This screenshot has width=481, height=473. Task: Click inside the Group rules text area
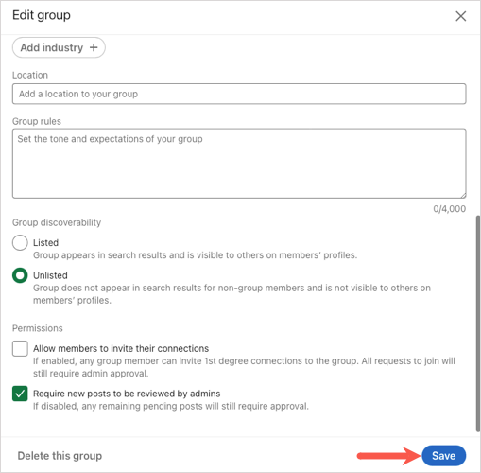239,164
